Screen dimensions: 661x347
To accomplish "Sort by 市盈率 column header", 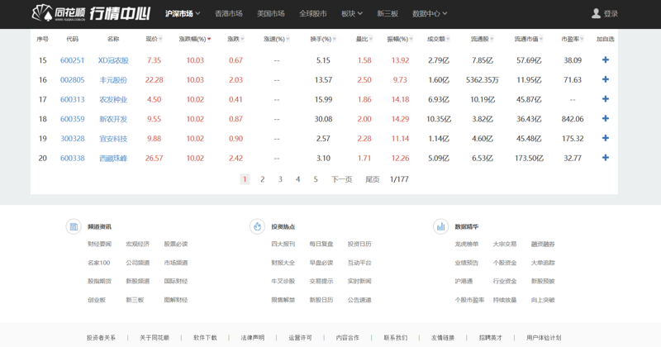I will (x=573, y=39).
